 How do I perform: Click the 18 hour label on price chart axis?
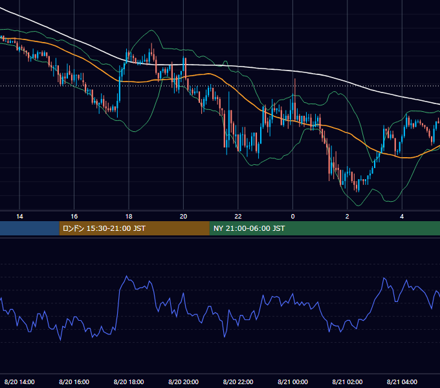(129, 217)
